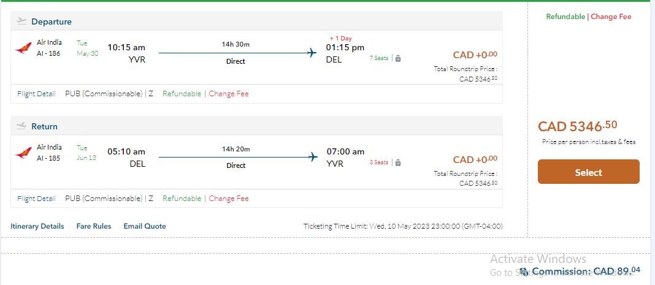Click baggage icon beside 7 Seats

click(397, 59)
